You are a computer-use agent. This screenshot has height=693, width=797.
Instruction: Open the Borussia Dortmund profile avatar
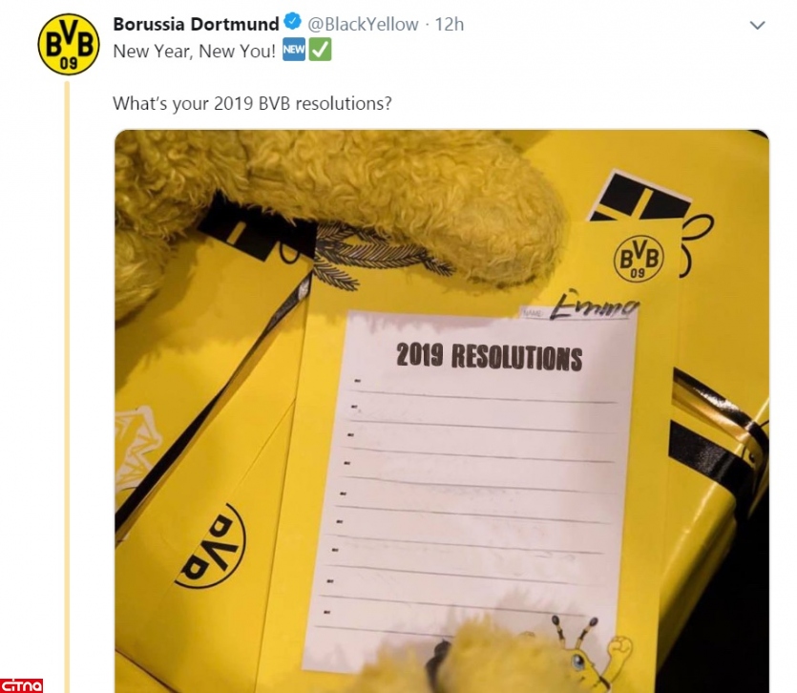pos(69,44)
